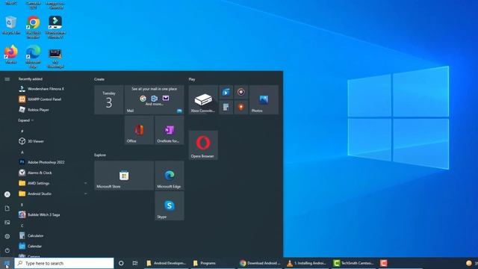Open the Photos tile
The width and height of the screenshot is (478, 269).
point(264,99)
